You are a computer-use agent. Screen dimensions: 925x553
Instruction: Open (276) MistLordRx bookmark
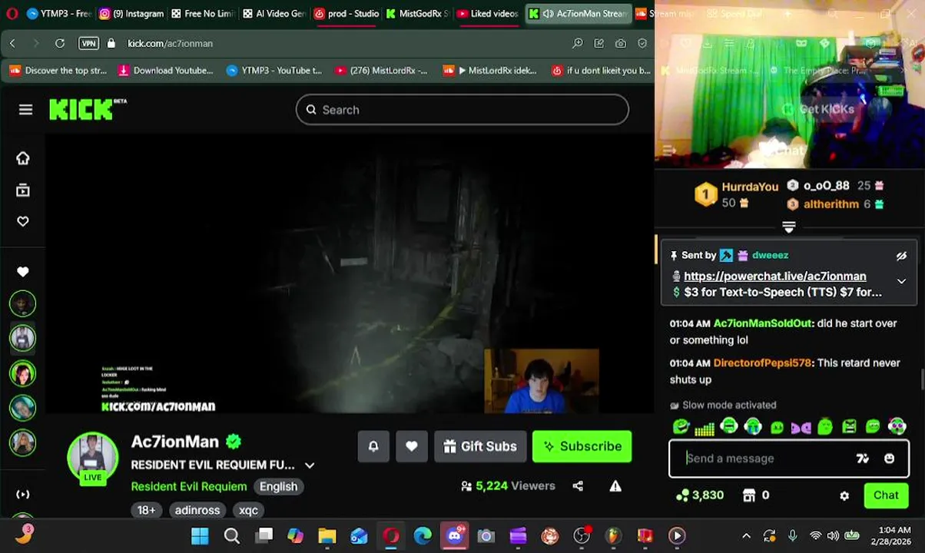coord(381,70)
